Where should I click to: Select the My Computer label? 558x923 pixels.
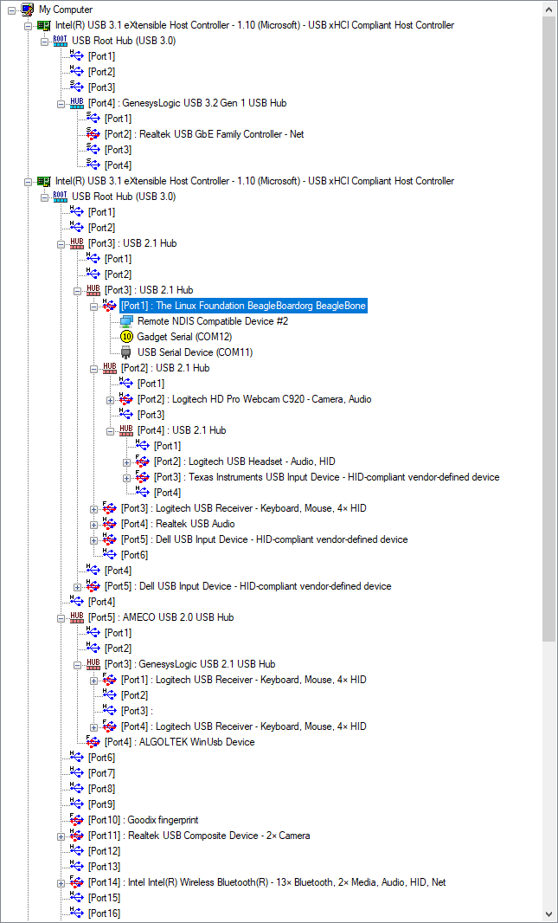(x=65, y=10)
